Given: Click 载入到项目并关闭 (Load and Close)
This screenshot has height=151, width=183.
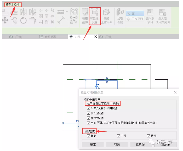Looking at the screenshot, I should pos(163,16).
